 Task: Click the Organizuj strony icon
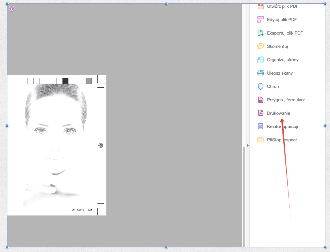pos(261,60)
